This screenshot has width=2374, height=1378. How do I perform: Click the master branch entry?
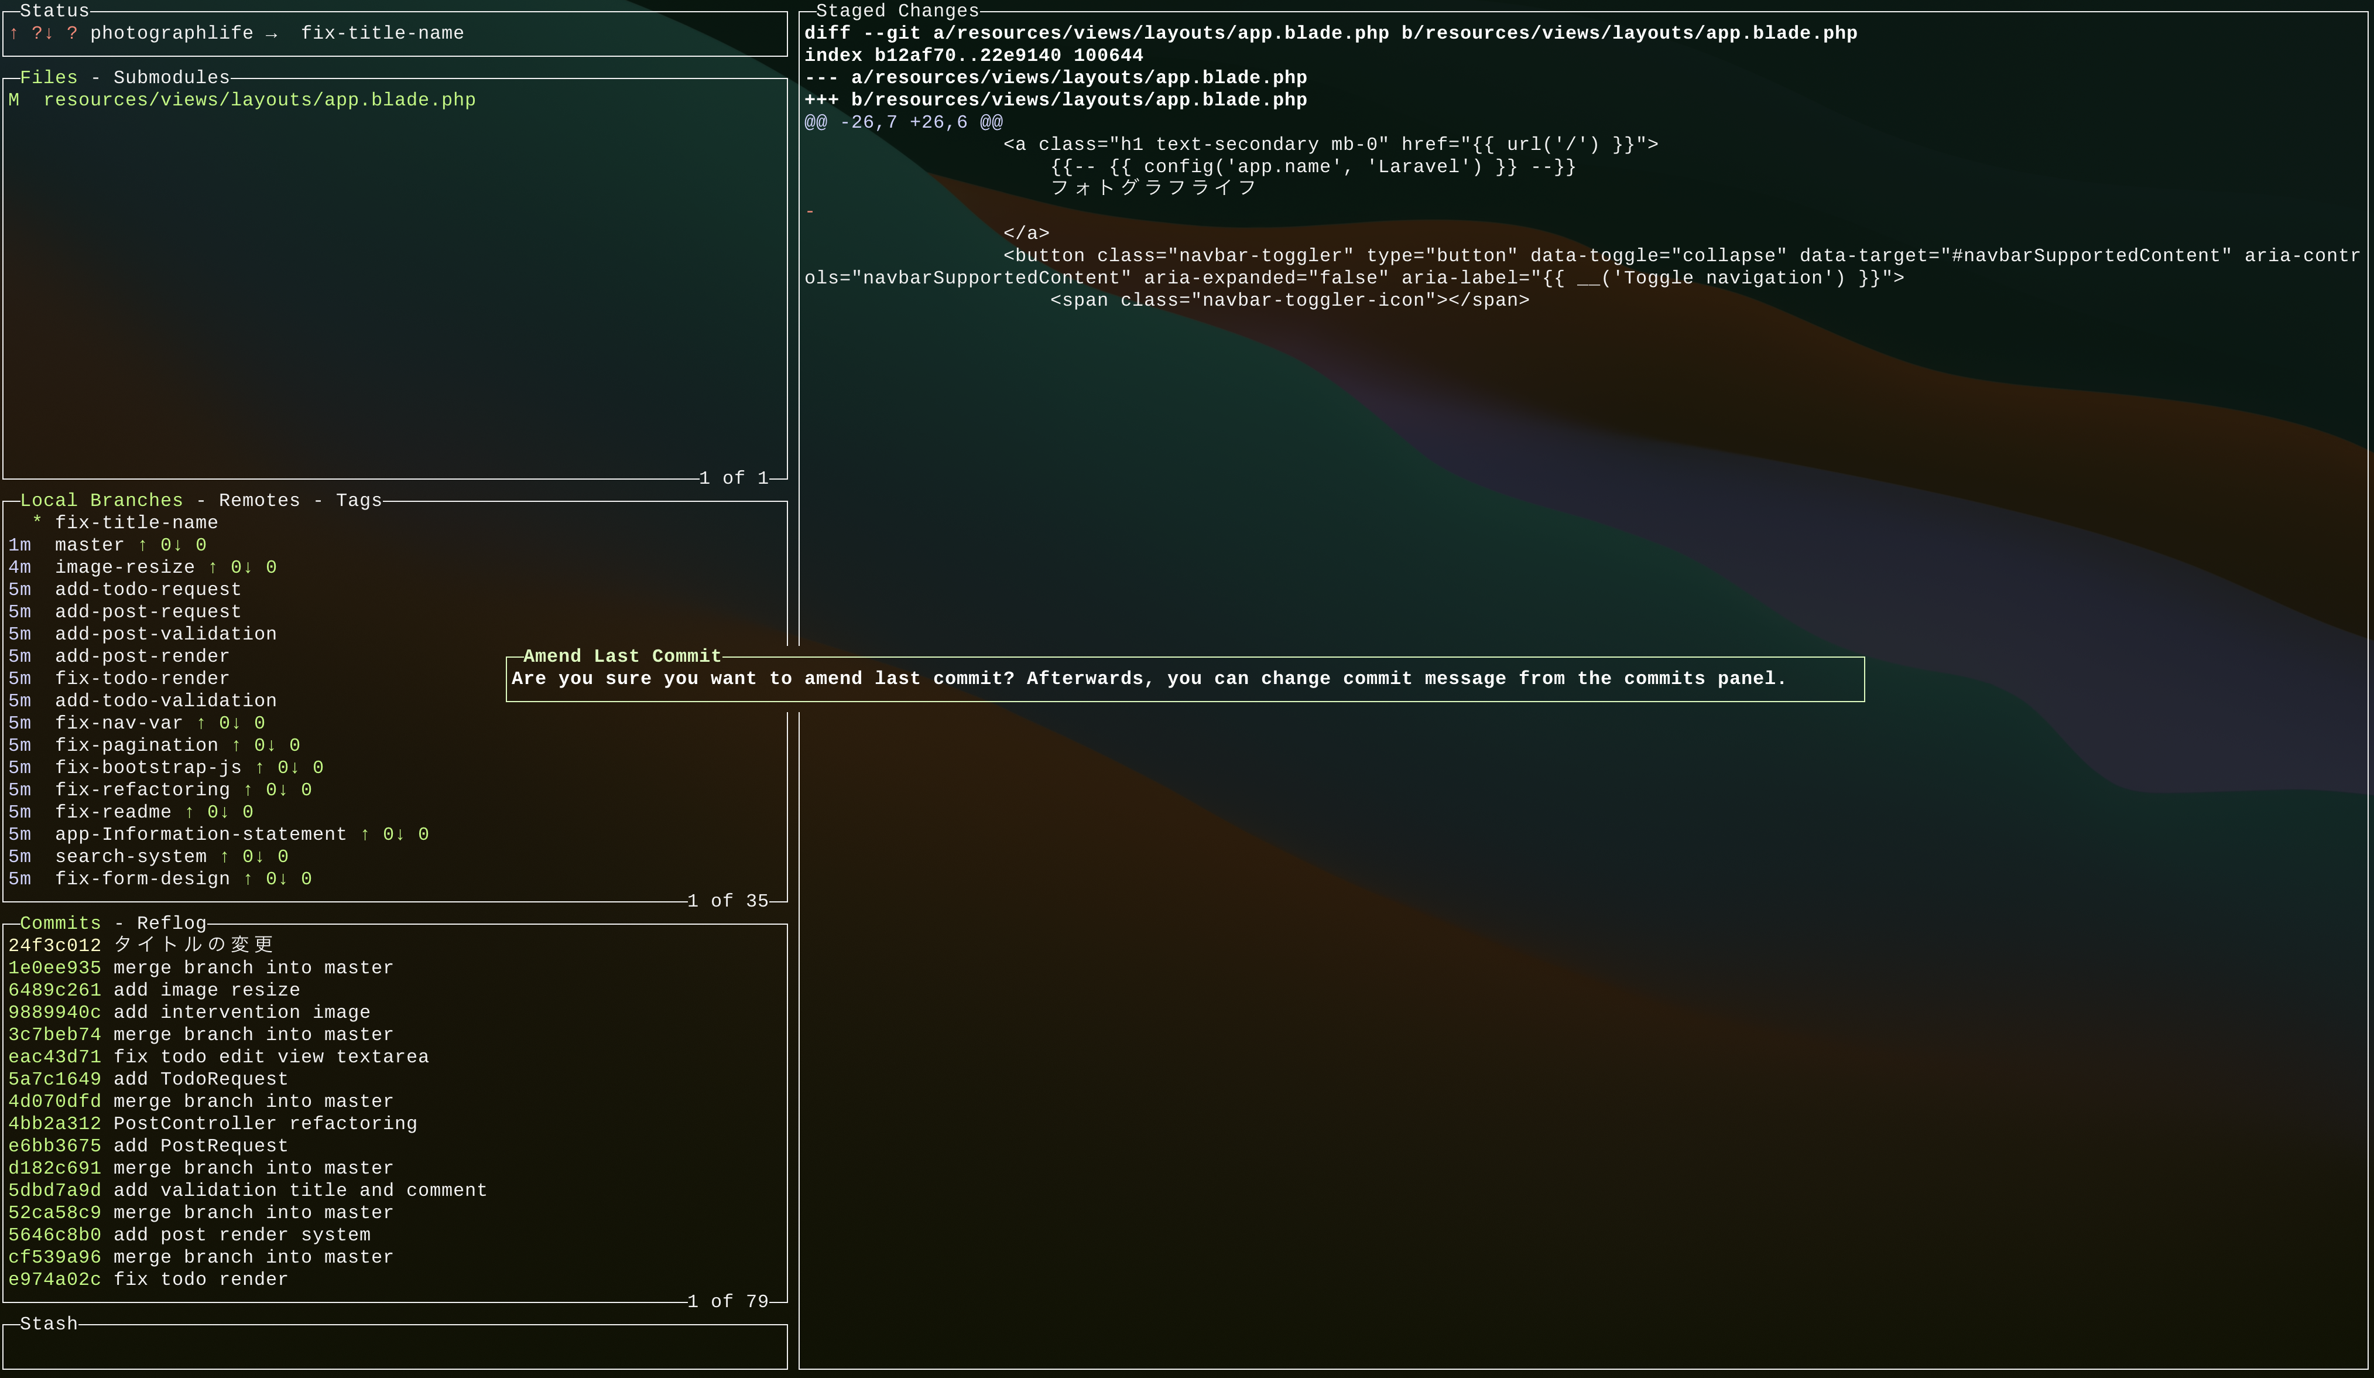(90, 545)
